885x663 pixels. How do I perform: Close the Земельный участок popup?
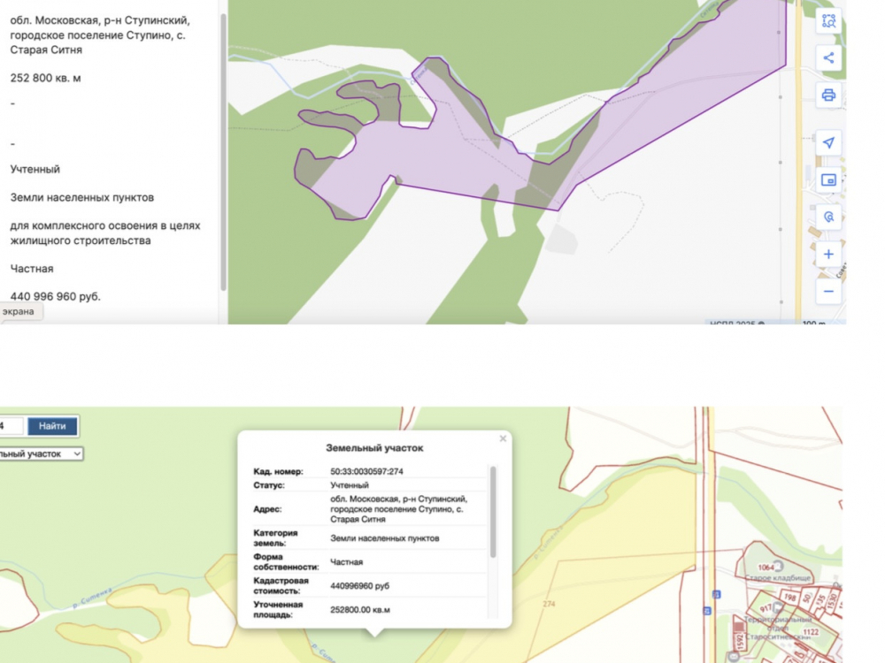point(503,438)
